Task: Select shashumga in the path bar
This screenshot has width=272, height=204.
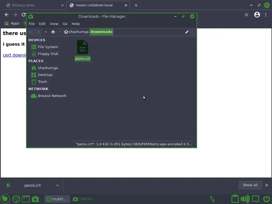Action: point(76,32)
